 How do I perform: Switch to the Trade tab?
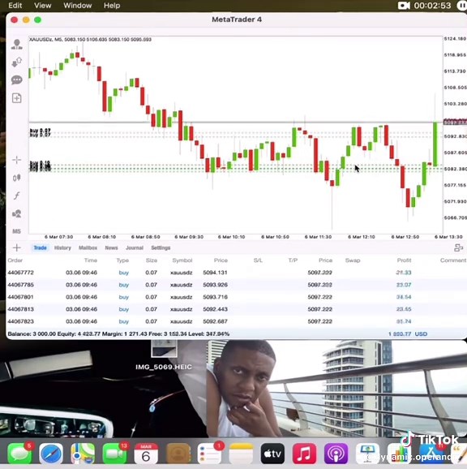click(x=40, y=247)
